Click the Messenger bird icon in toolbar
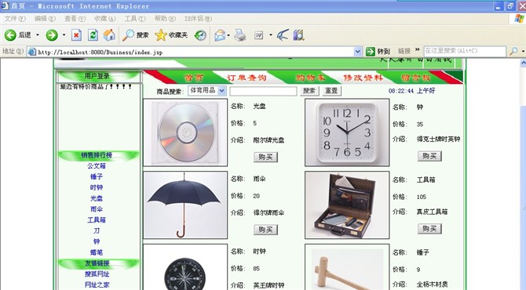 (283, 34)
